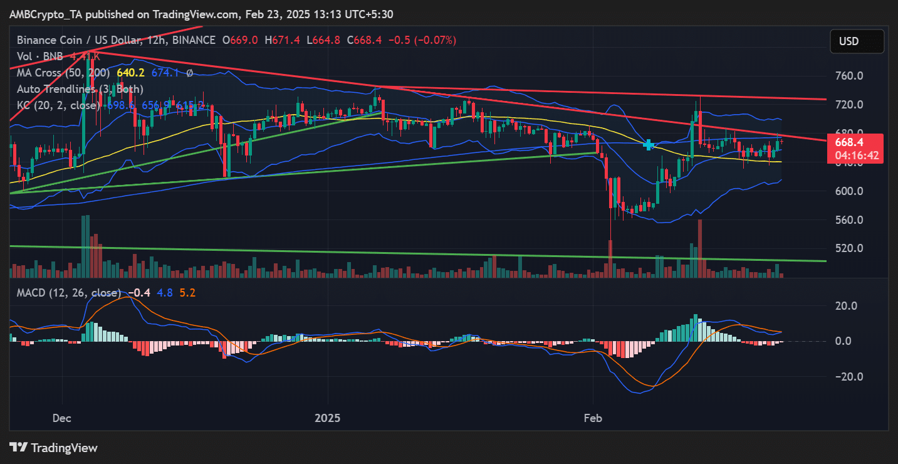Click the 2025 label on time axis
Image resolution: width=898 pixels, height=464 pixels.
328,418
